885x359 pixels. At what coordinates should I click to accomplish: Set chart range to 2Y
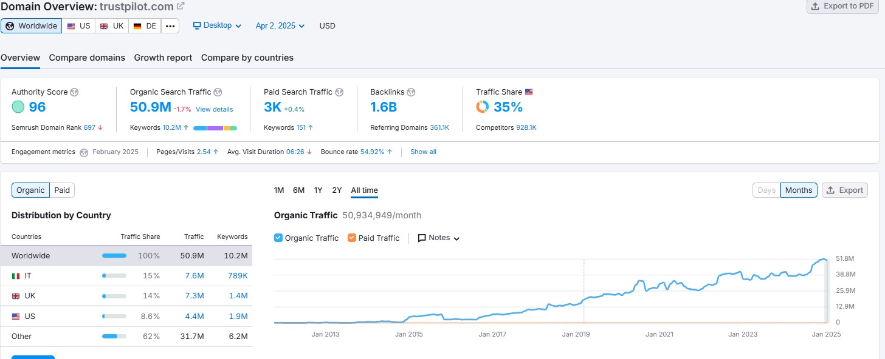(x=337, y=190)
